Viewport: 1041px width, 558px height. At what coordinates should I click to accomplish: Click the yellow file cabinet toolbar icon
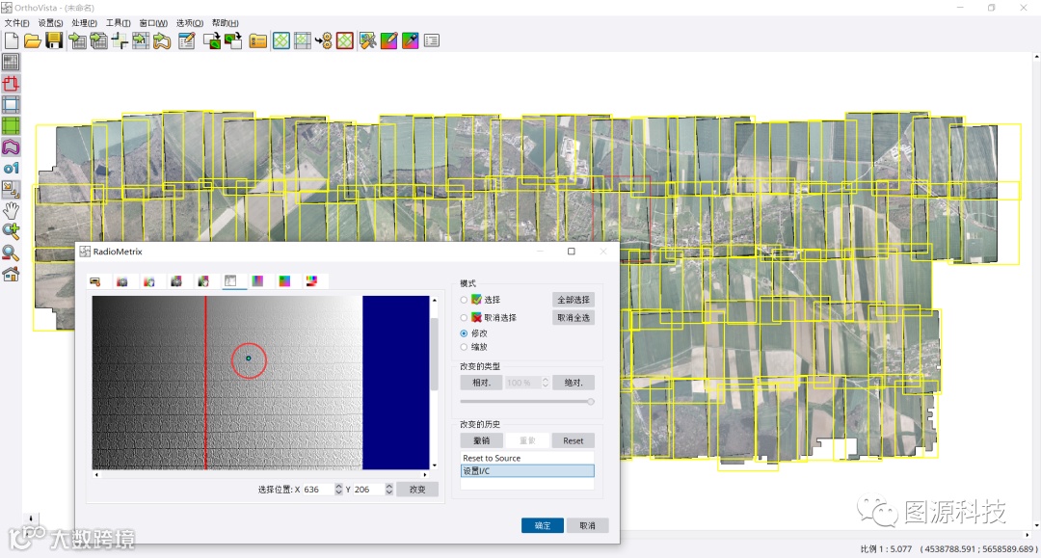pyautogui.click(x=258, y=41)
